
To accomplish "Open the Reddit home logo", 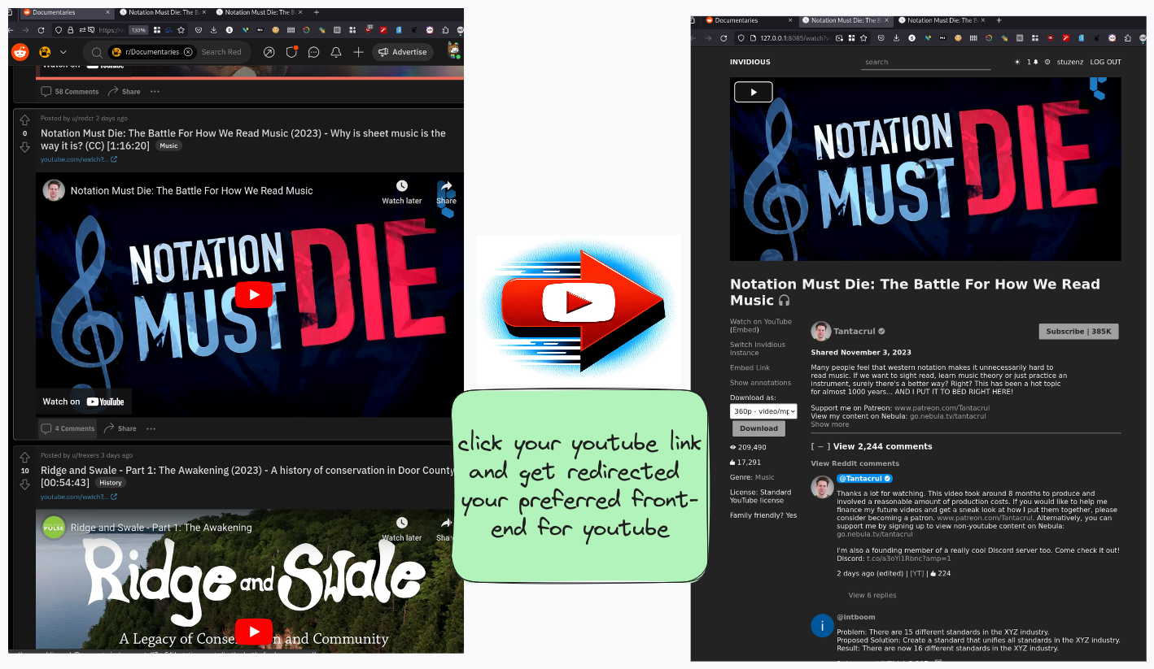I will click(x=20, y=52).
